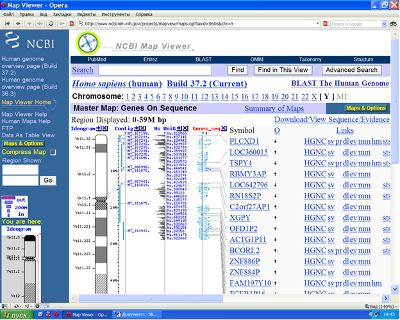Click the NCBI logo in sidebar

[x=29, y=41]
